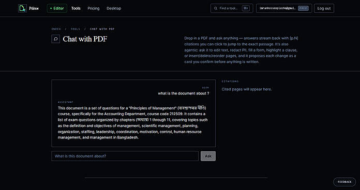
Task: Click the ASSISTANT label
Action: [x=66, y=102]
